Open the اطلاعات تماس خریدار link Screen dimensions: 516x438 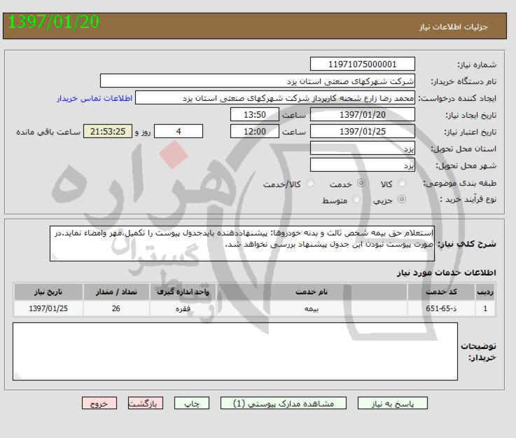95,98
